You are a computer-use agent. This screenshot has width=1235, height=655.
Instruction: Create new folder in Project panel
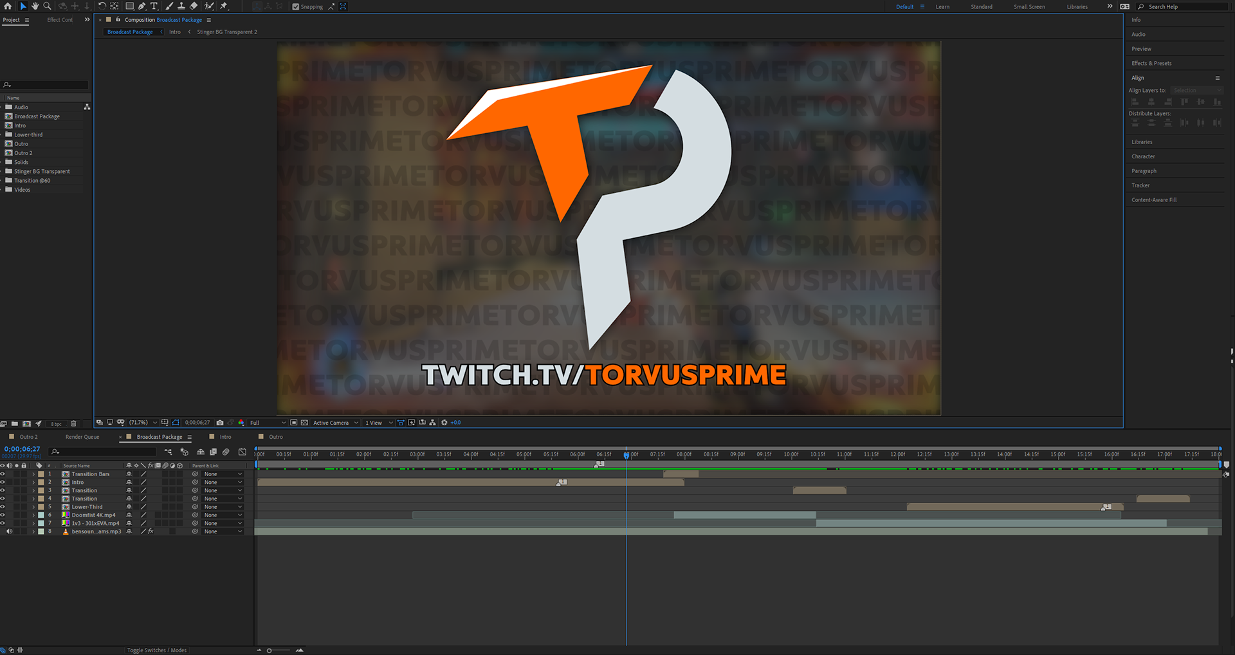(15, 423)
